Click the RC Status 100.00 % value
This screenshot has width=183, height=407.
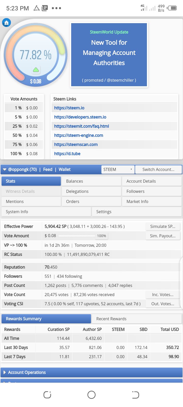coord(53,254)
